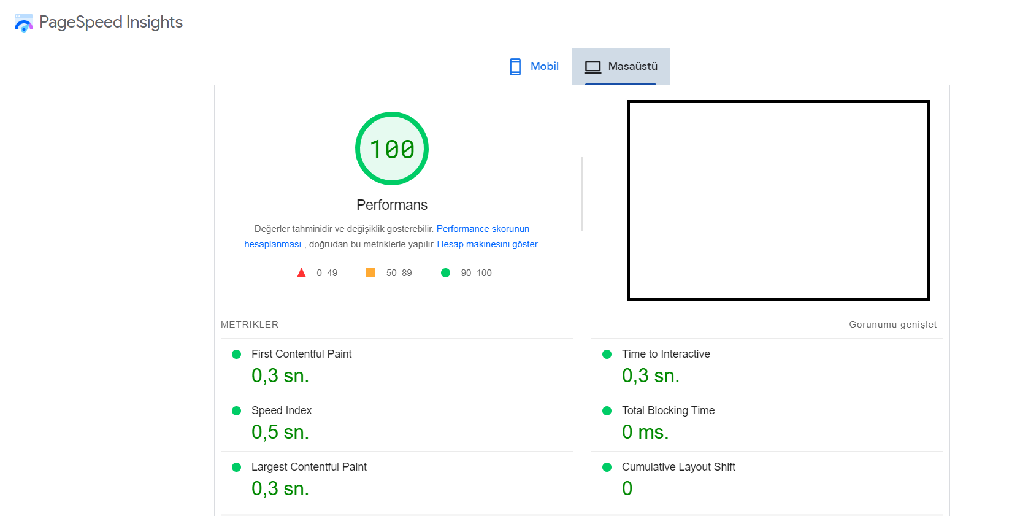Click the Time to Interactive value 0,3 sn.

coord(651,375)
